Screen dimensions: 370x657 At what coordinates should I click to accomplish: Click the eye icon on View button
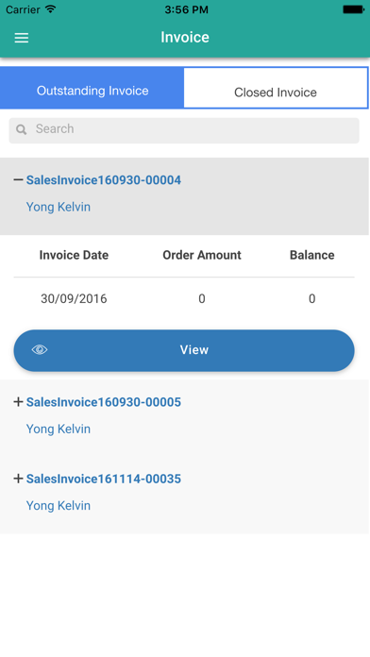(x=40, y=350)
